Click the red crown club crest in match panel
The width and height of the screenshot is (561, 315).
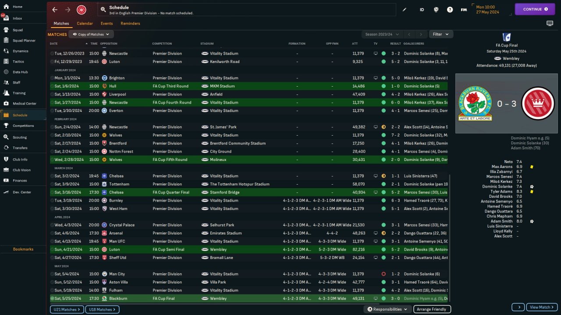click(538, 104)
